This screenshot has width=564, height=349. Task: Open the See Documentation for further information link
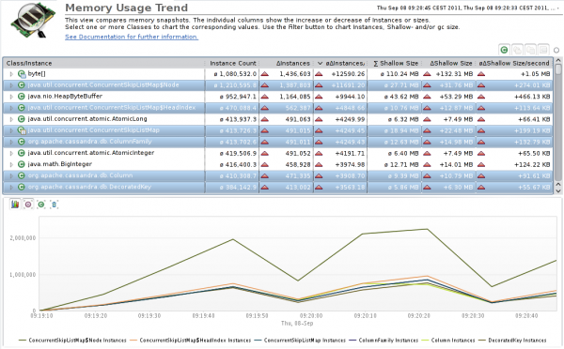pos(132,37)
